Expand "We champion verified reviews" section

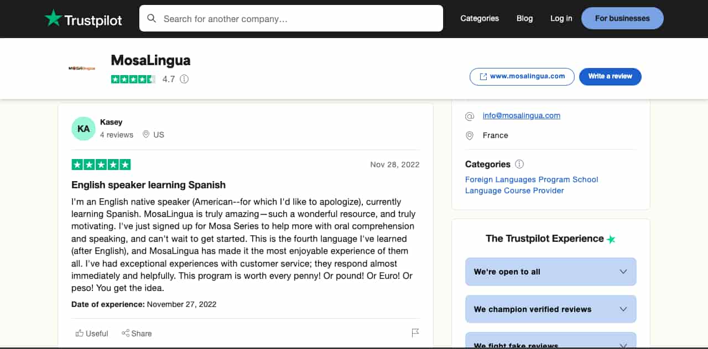[x=551, y=309]
